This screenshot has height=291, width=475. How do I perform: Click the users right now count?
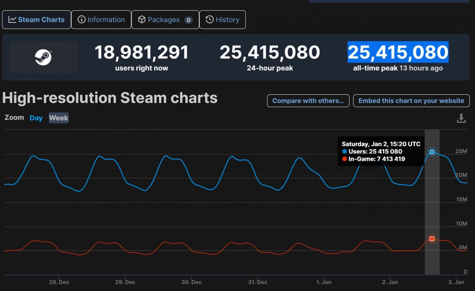[142, 52]
